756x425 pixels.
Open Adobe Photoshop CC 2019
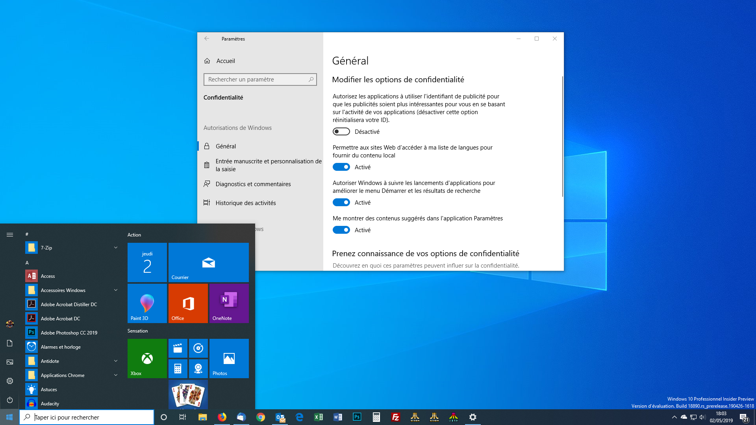coord(69,332)
